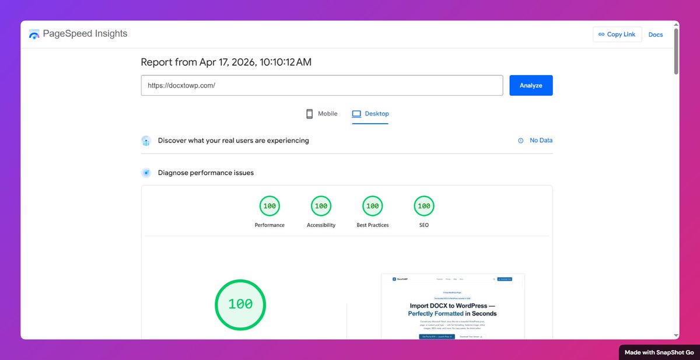700x360 pixels.
Task: Click the diagnose performance issues icon
Action: tap(146, 173)
